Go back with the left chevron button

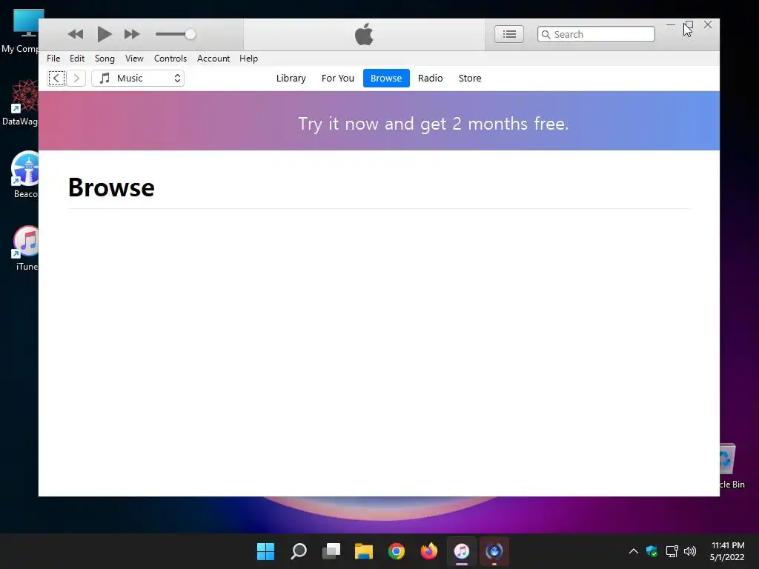(56, 79)
